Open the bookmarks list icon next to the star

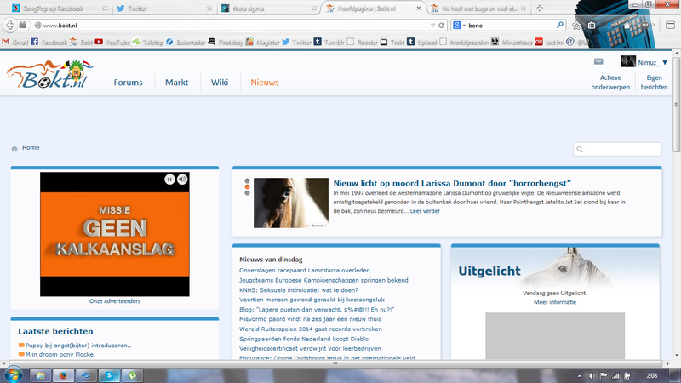point(592,26)
